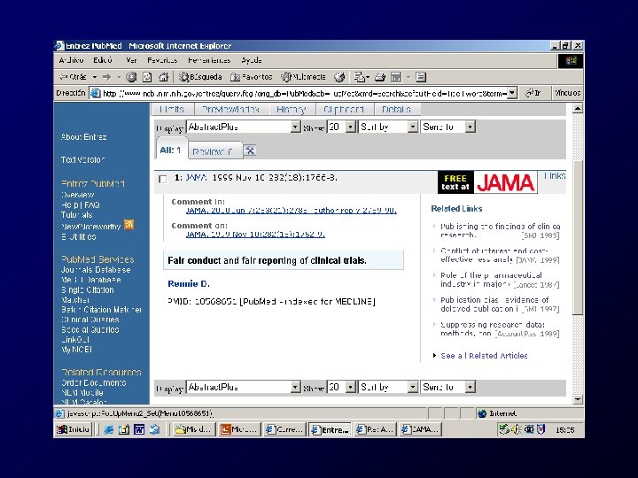Click the Comment in JAMA link
This screenshot has width=638, height=478.
pyautogui.click(x=292, y=210)
